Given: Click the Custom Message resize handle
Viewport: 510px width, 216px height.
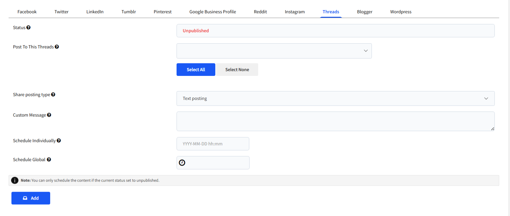Looking at the screenshot, I should point(493,129).
